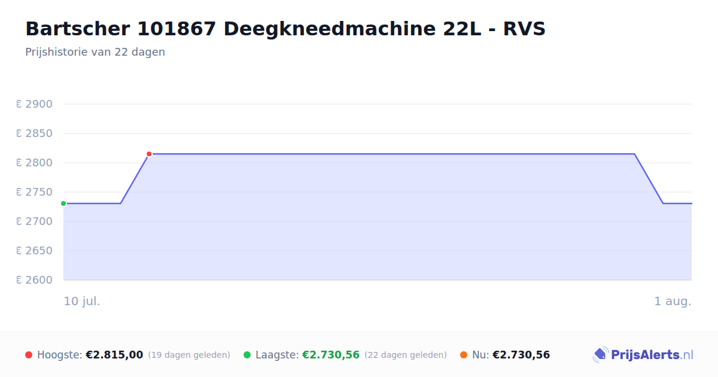This screenshot has height=377, width=718.
Task: Click the subtitle 'Prijshistorie van 22 dagen'
Action: 95,52
